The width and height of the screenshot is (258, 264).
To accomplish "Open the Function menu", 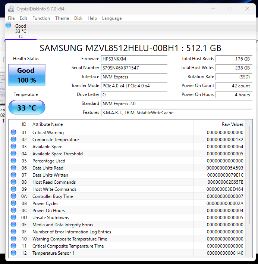I will [x=41, y=18].
